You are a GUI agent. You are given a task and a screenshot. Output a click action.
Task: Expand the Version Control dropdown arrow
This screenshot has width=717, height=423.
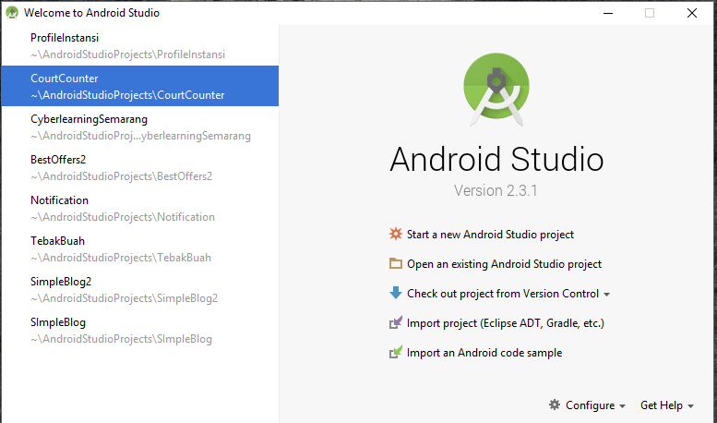tap(607, 295)
